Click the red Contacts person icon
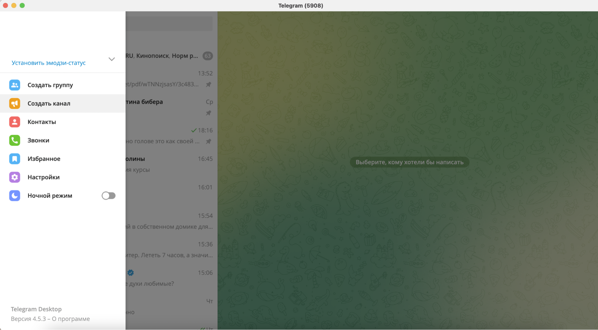598x330 pixels. tap(14, 122)
